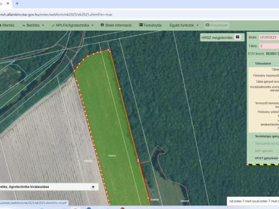
Task: Open the Mentés menu
Action: (7, 26)
